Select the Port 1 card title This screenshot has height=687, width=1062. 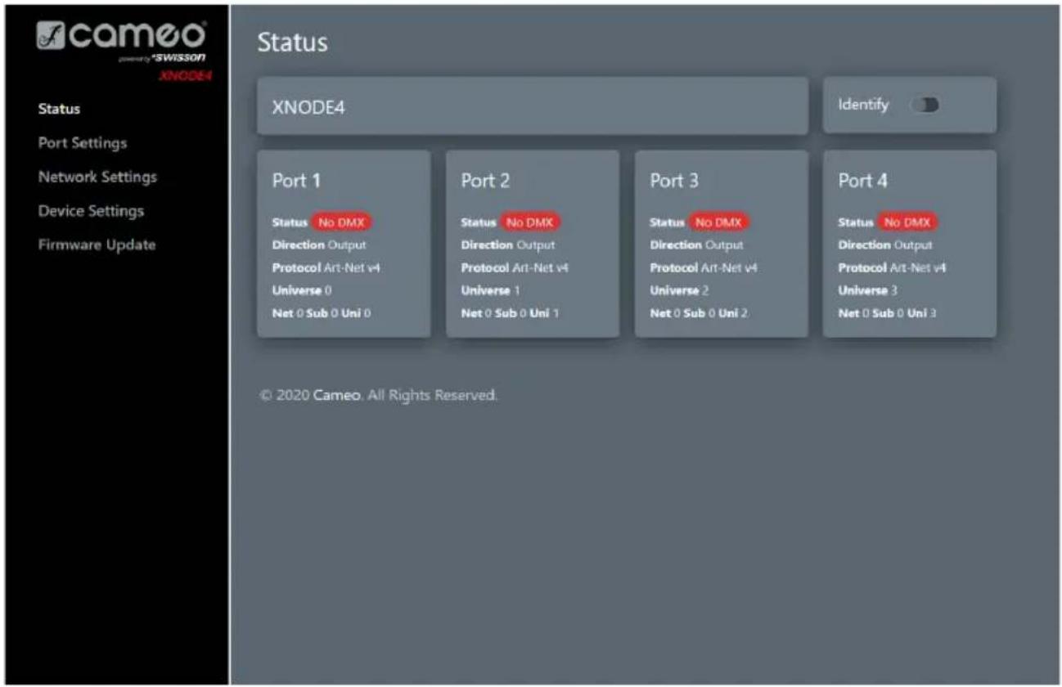pos(295,181)
